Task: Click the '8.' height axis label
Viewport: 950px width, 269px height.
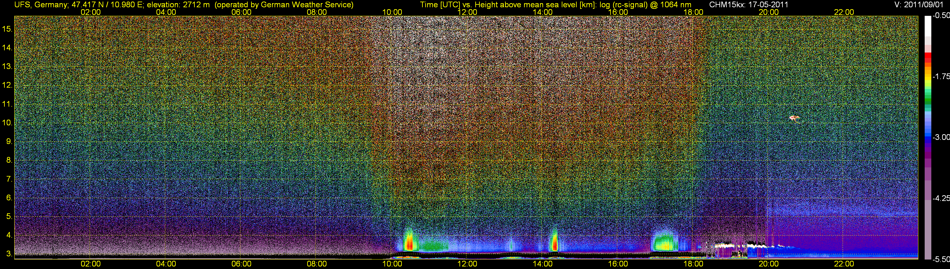Action: click(x=9, y=160)
